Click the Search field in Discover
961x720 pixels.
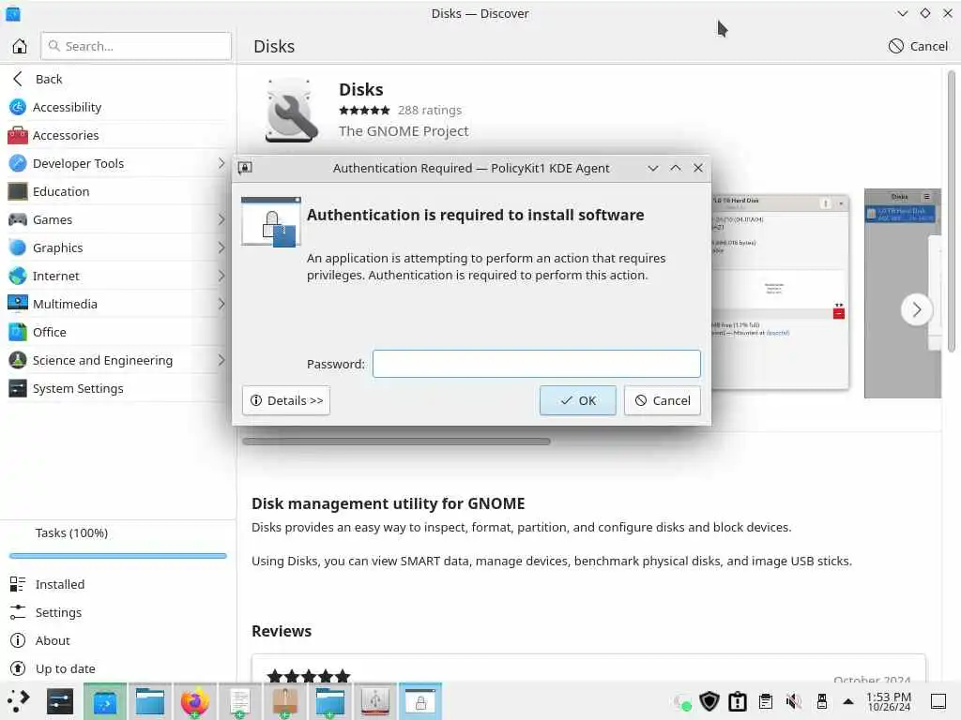[136, 46]
